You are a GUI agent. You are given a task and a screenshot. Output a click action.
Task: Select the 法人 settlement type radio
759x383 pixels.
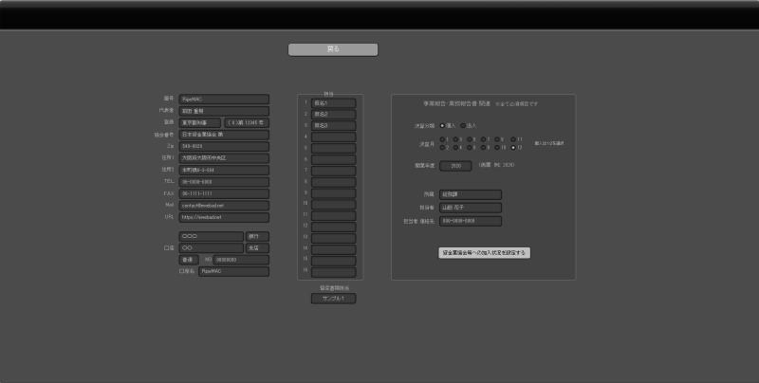pos(463,126)
